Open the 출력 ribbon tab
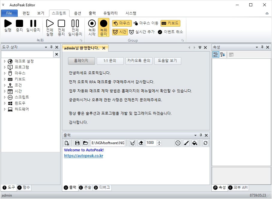The width and height of the screenshot is (272, 199). pyautogui.click(x=92, y=13)
